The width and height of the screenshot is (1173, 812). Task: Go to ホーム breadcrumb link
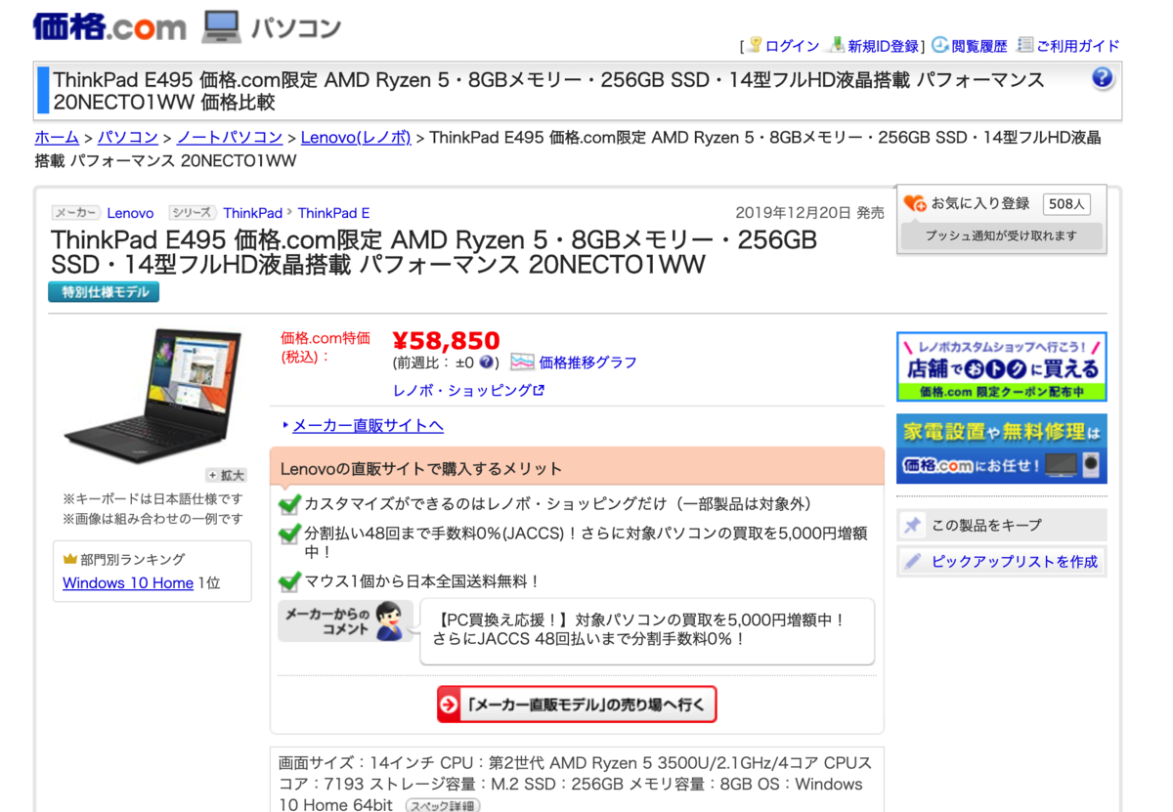point(57,137)
